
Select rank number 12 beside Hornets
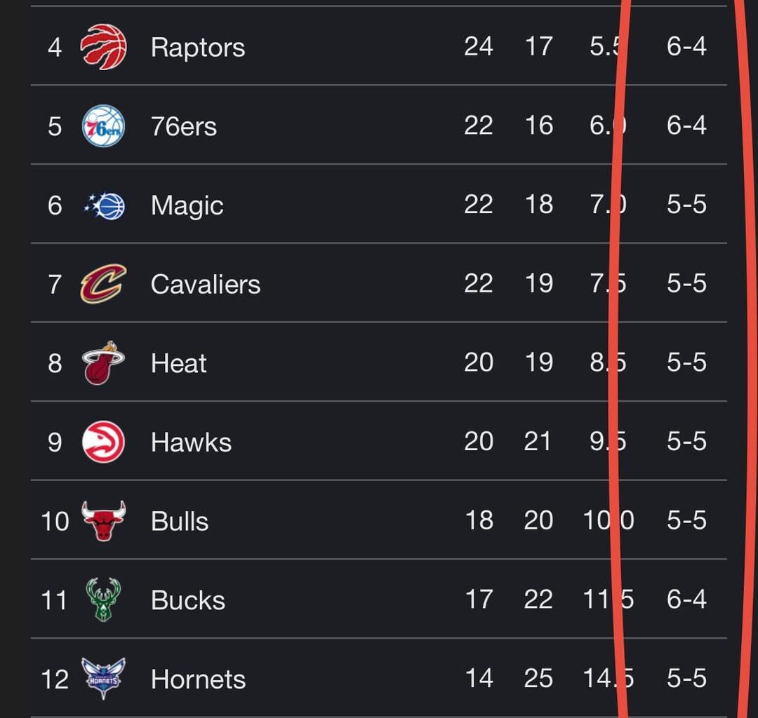(x=54, y=678)
